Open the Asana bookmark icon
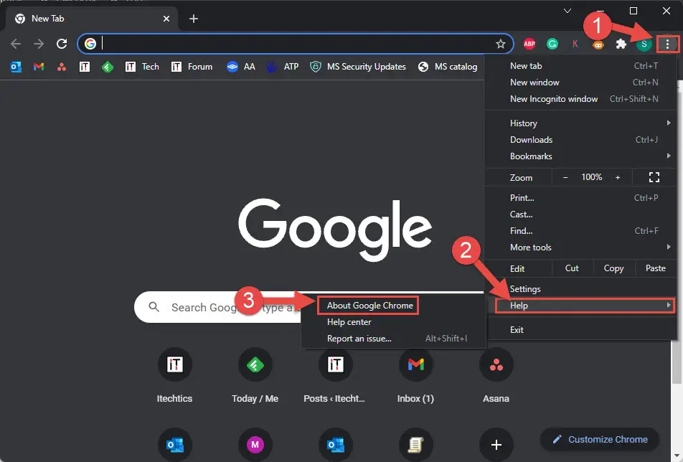This screenshot has width=683, height=462. [62, 67]
